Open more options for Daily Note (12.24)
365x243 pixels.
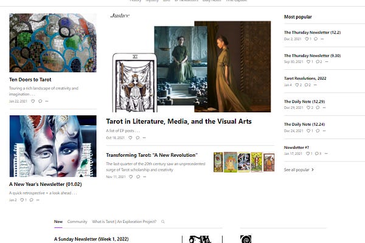click(324, 131)
